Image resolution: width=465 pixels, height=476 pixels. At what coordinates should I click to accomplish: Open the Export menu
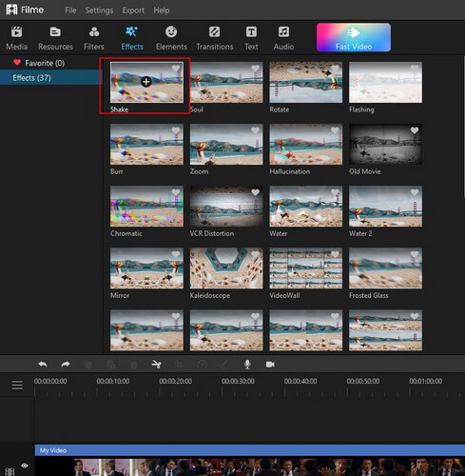point(133,10)
